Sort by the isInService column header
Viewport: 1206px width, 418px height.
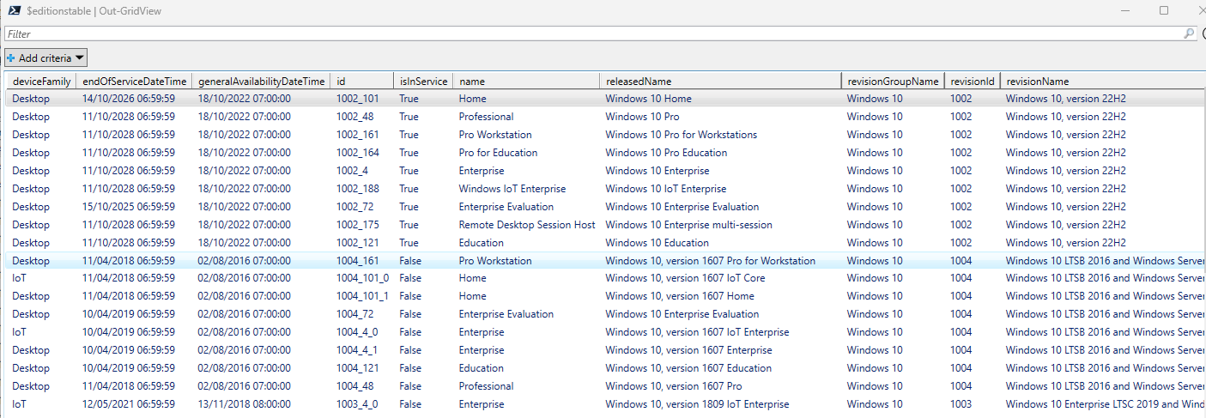423,82
